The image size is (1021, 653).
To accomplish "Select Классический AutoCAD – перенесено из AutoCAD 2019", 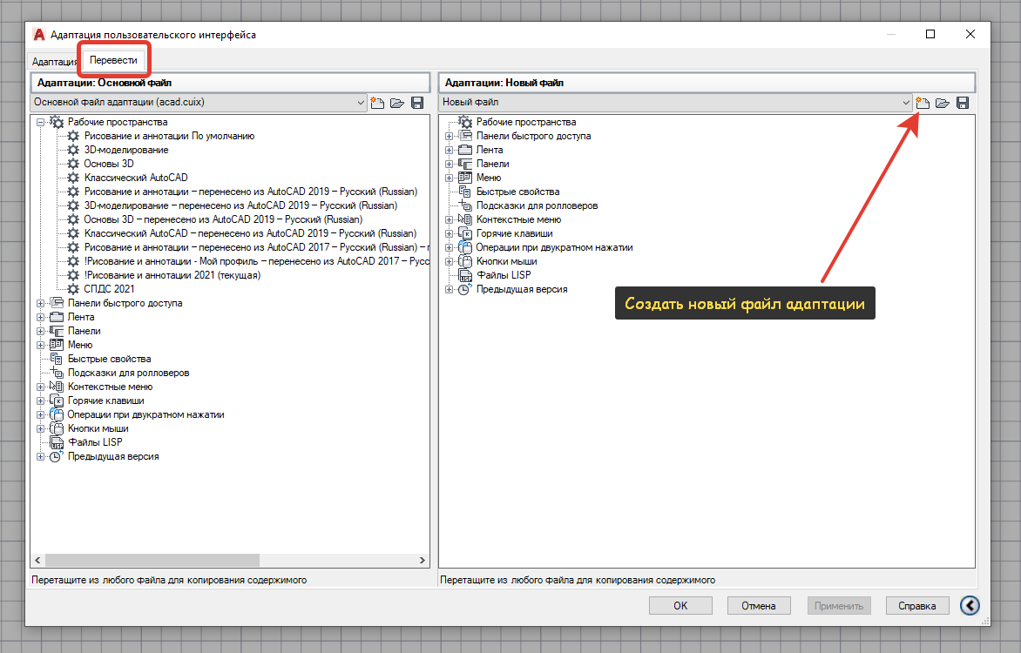I will [x=250, y=233].
